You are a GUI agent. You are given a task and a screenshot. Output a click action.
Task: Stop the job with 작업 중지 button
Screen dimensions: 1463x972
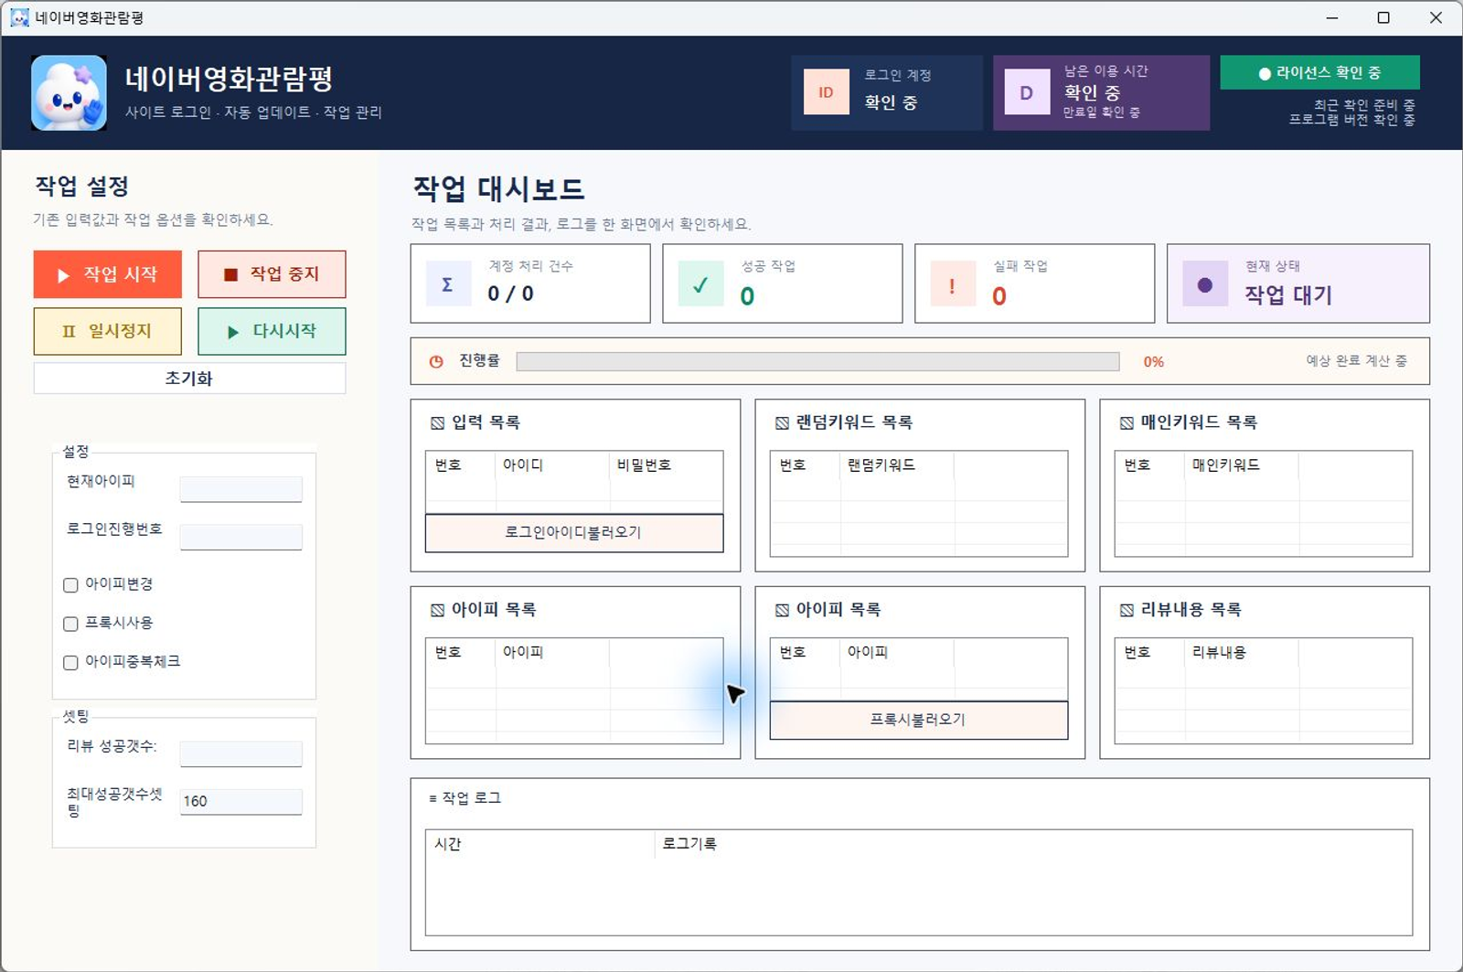click(x=272, y=274)
